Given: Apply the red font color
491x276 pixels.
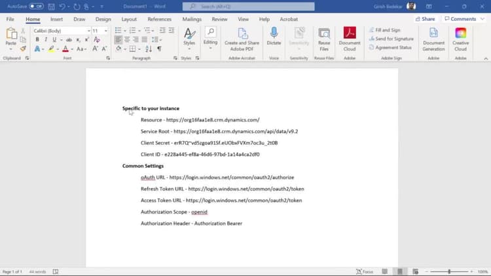Looking at the screenshot, I should (x=65, y=49).
